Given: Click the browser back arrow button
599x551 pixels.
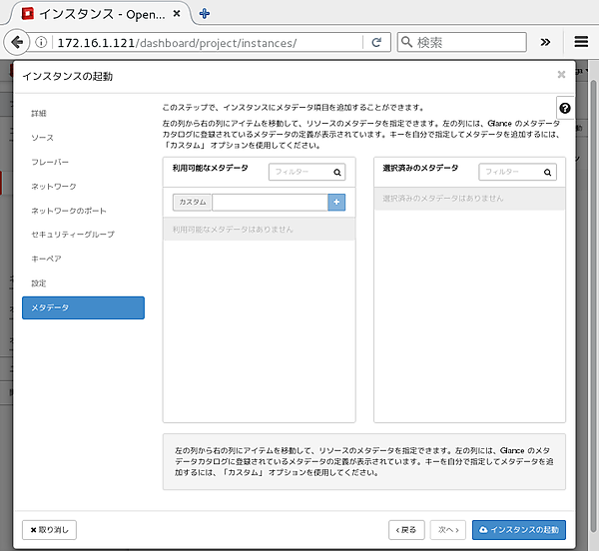Looking at the screenshot, I should (16, 42).
